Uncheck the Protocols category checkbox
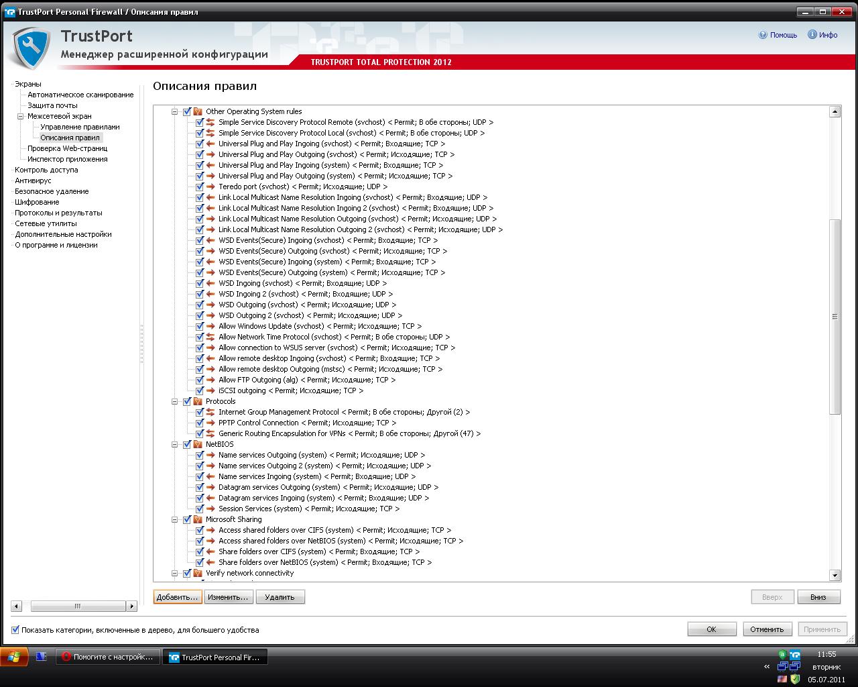Viewport: 858px width, 687px height. pyautogui.click(x=187, y=401)
